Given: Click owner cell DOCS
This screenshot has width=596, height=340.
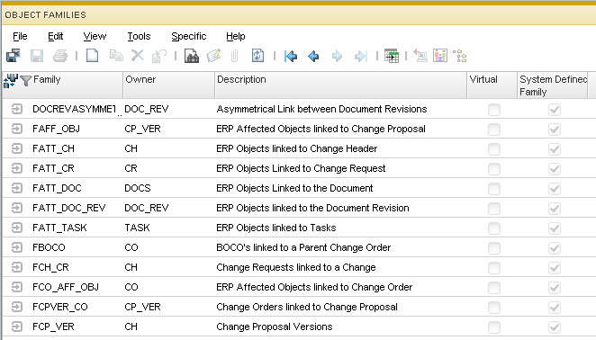Looking at the screenshot, I should coord(137,188).
